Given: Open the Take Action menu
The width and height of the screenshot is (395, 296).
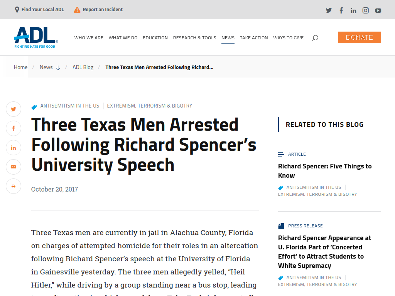Looking at the screenshot, I should click(254, 38).
